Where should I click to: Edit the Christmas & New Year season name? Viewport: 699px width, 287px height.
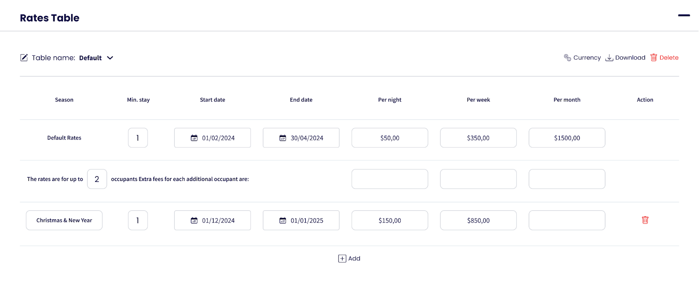pyautogui.click(x=64, y=220)
